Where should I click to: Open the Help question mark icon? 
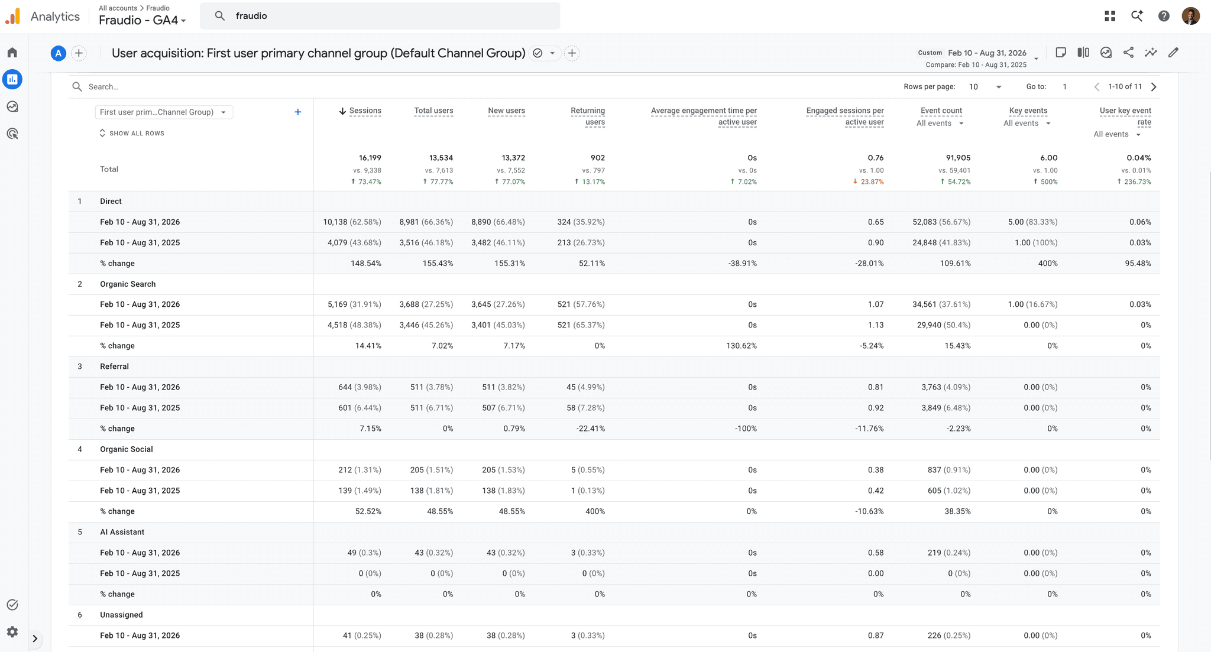[x=1164, y=16]
